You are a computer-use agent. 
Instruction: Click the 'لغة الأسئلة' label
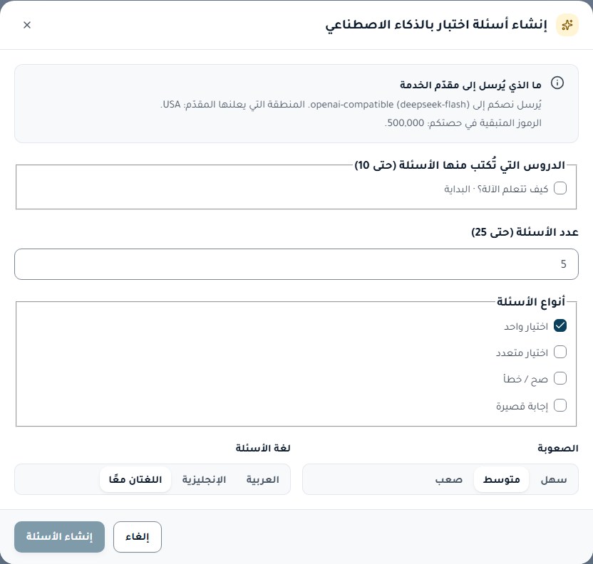pos(263,448)
